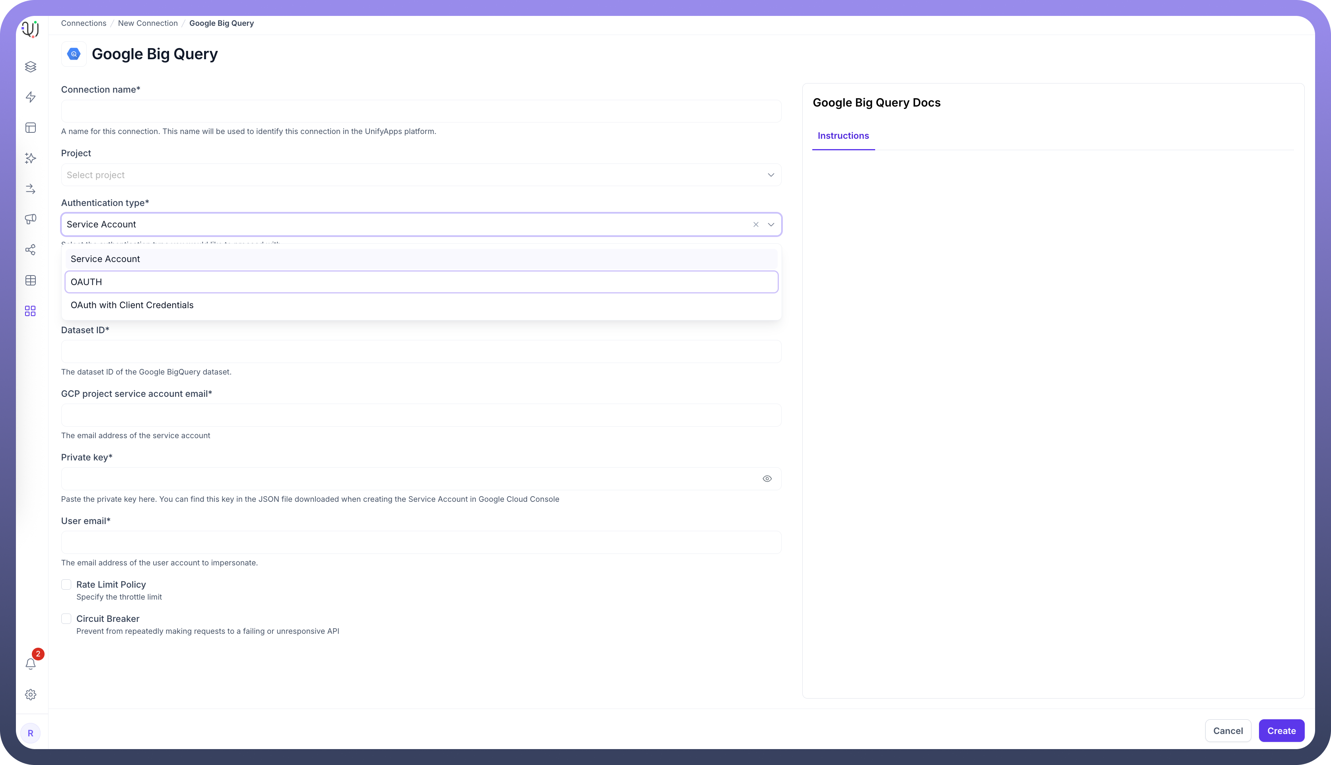Click the sparkle AI sidebar icon
This screenshot has width=1331, height=765.
31,158
